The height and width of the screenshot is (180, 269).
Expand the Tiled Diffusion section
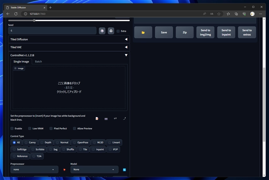pyautogui.click(x=69, y=39)
